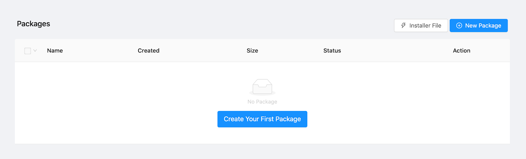The width and height of the screenshot is (526, 159).
Task: Click the Created column header
Action: [149, 51]
